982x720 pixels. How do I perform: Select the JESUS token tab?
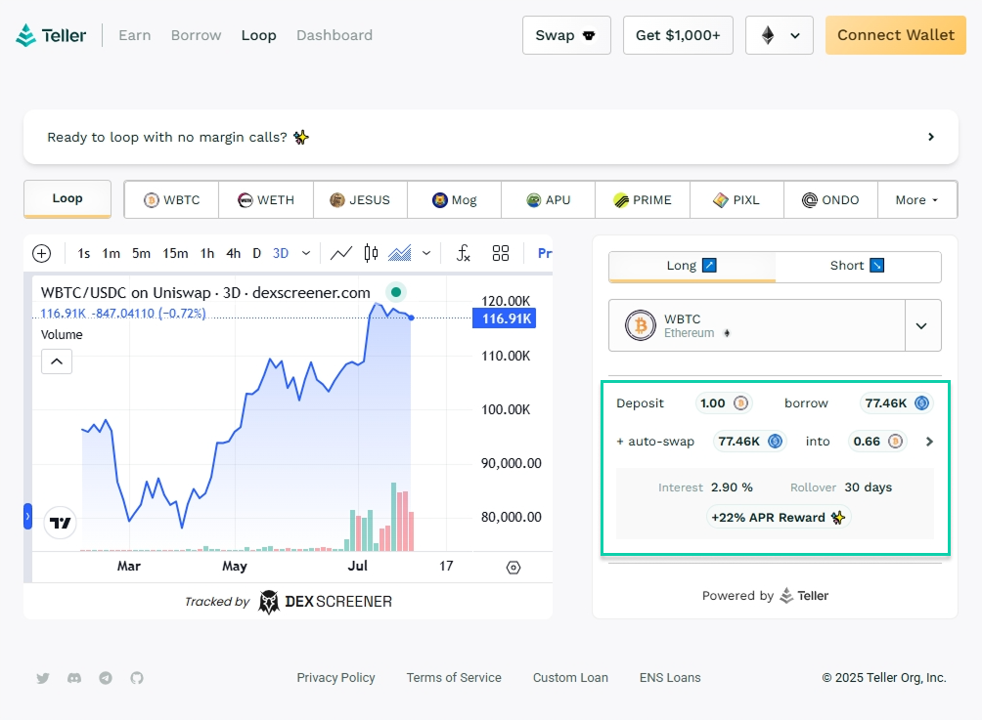click(x=360, y=200)
